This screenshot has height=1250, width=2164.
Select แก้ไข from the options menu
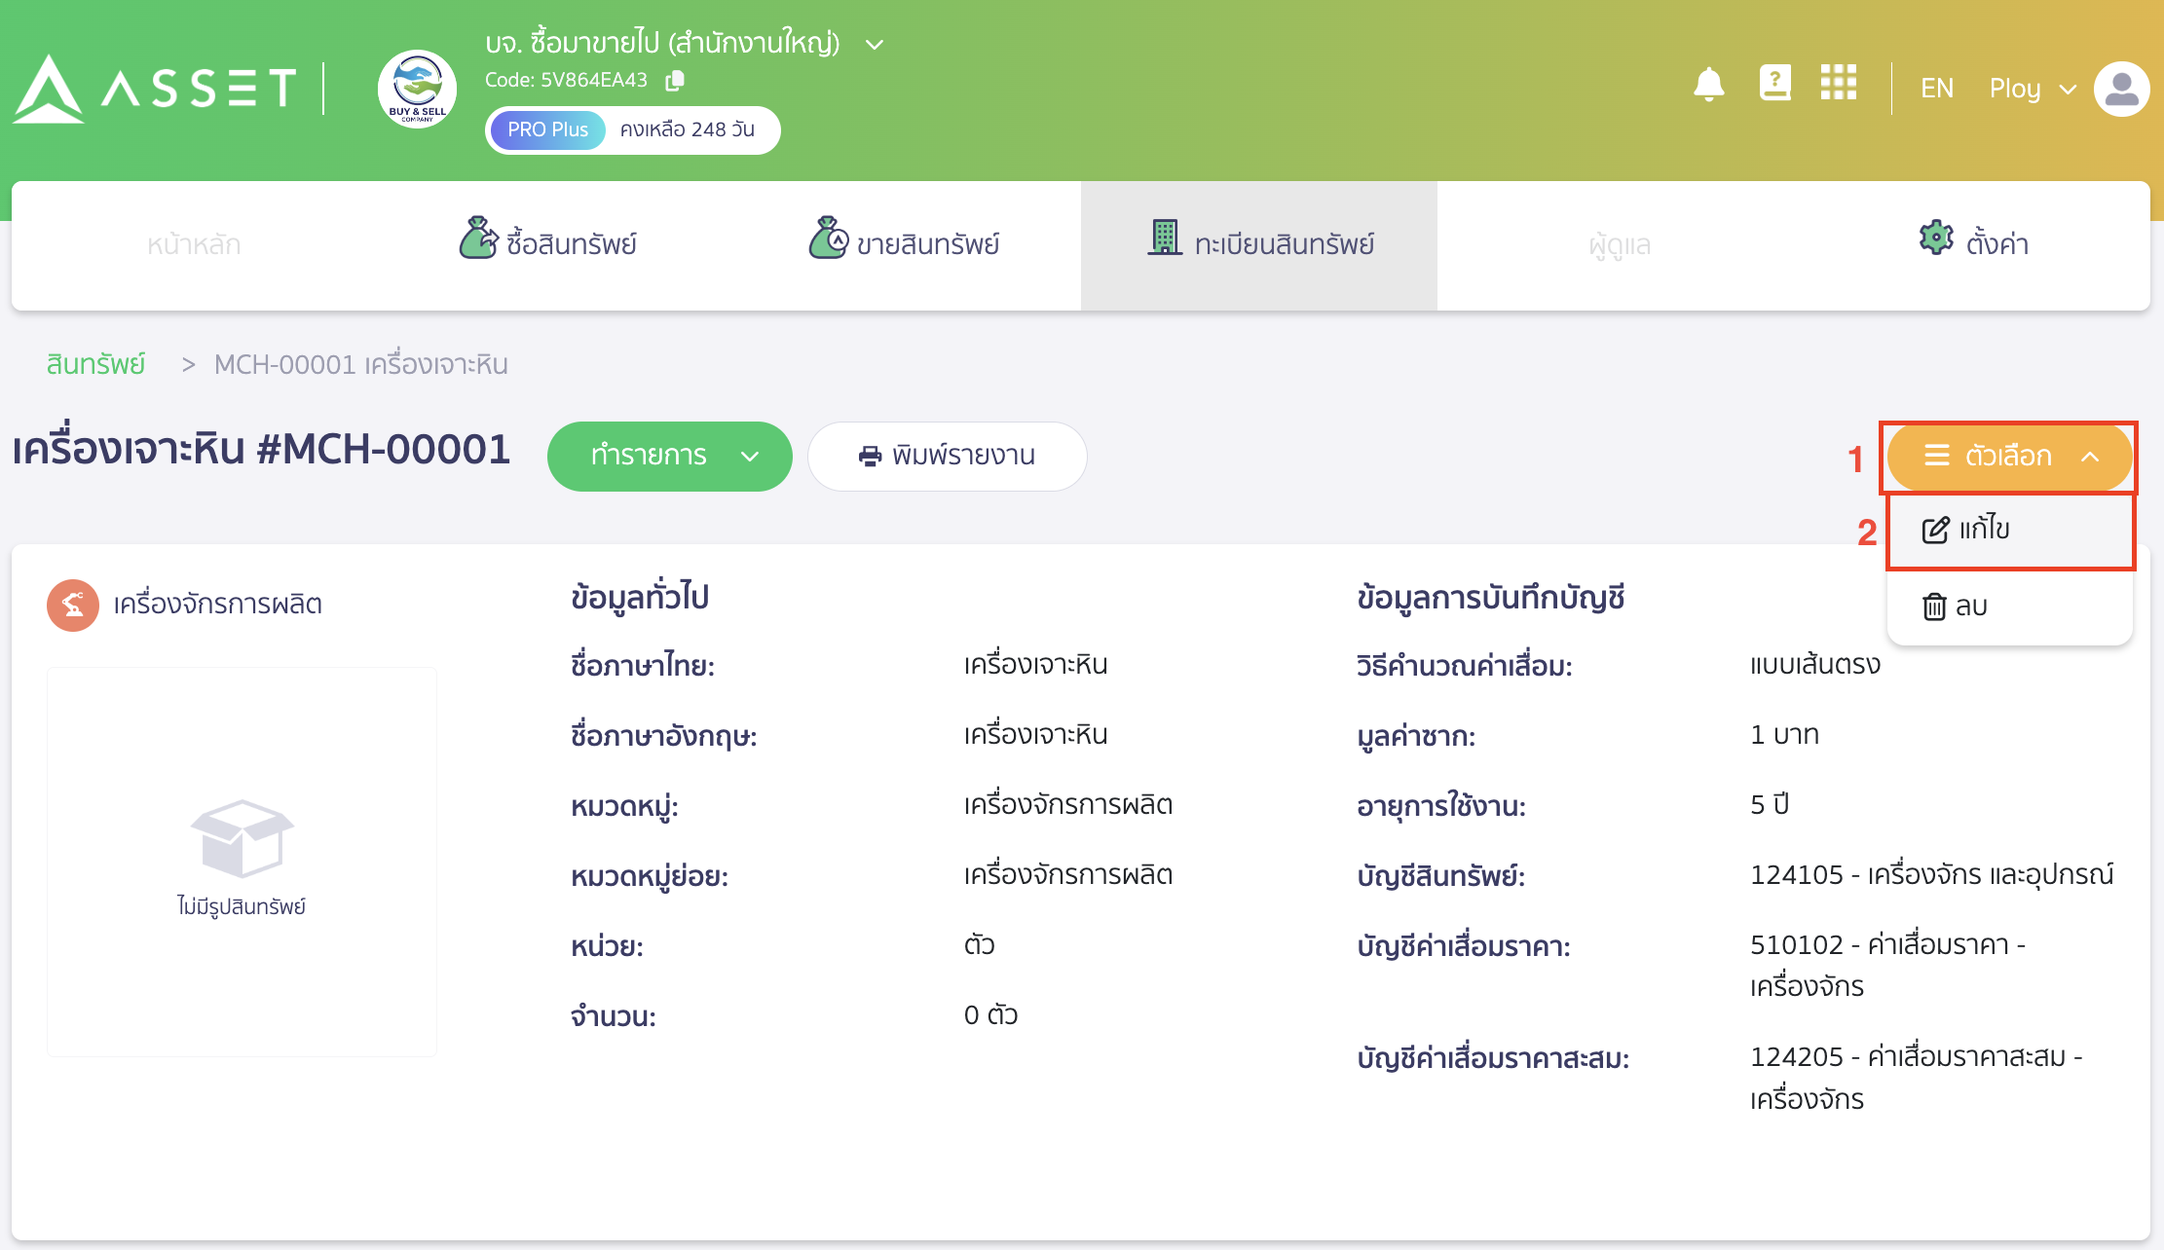[x=1987, y=530]
